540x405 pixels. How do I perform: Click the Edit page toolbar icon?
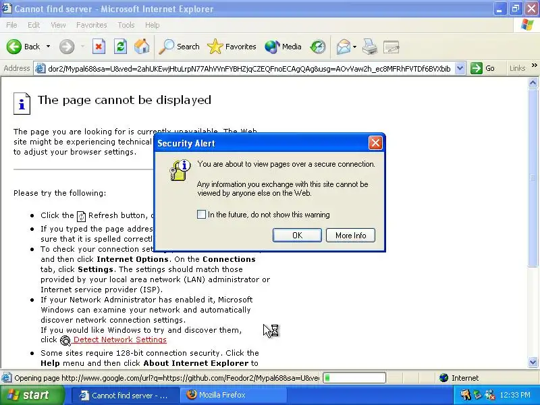click(391, 47)
